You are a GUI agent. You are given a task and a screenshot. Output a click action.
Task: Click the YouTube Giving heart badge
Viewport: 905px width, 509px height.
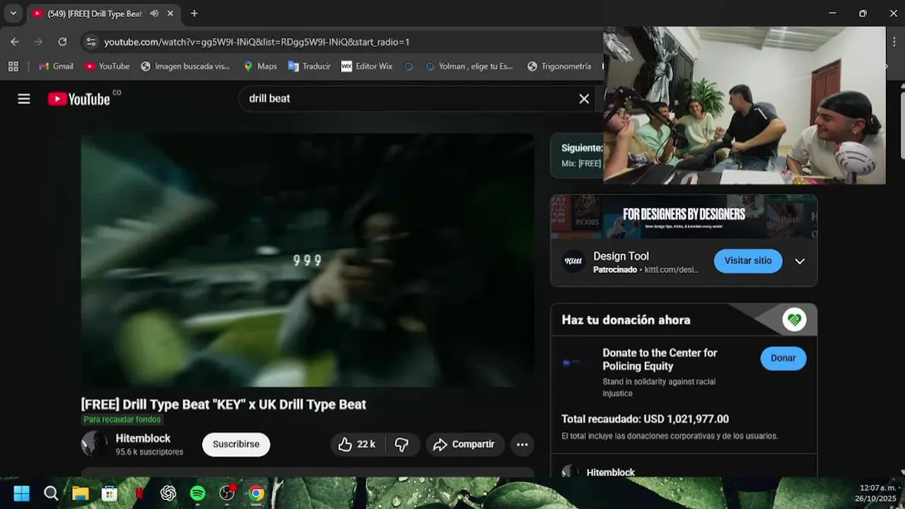(x=795, y=320)
